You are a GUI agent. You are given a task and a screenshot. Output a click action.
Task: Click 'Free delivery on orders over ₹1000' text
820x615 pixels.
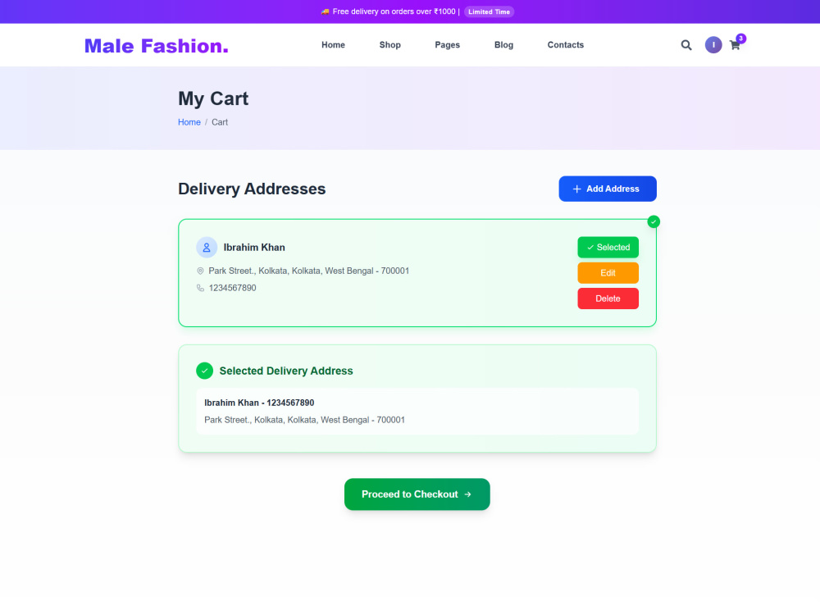(x=394, y=11)
